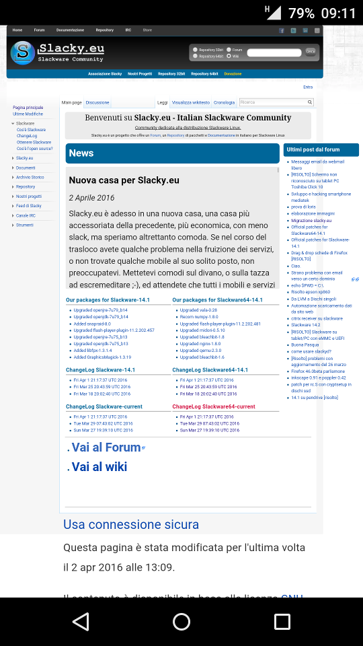363x646 pixels.
Task: Open the Cos'è l'open source? link
Action: tap(34, 148)
